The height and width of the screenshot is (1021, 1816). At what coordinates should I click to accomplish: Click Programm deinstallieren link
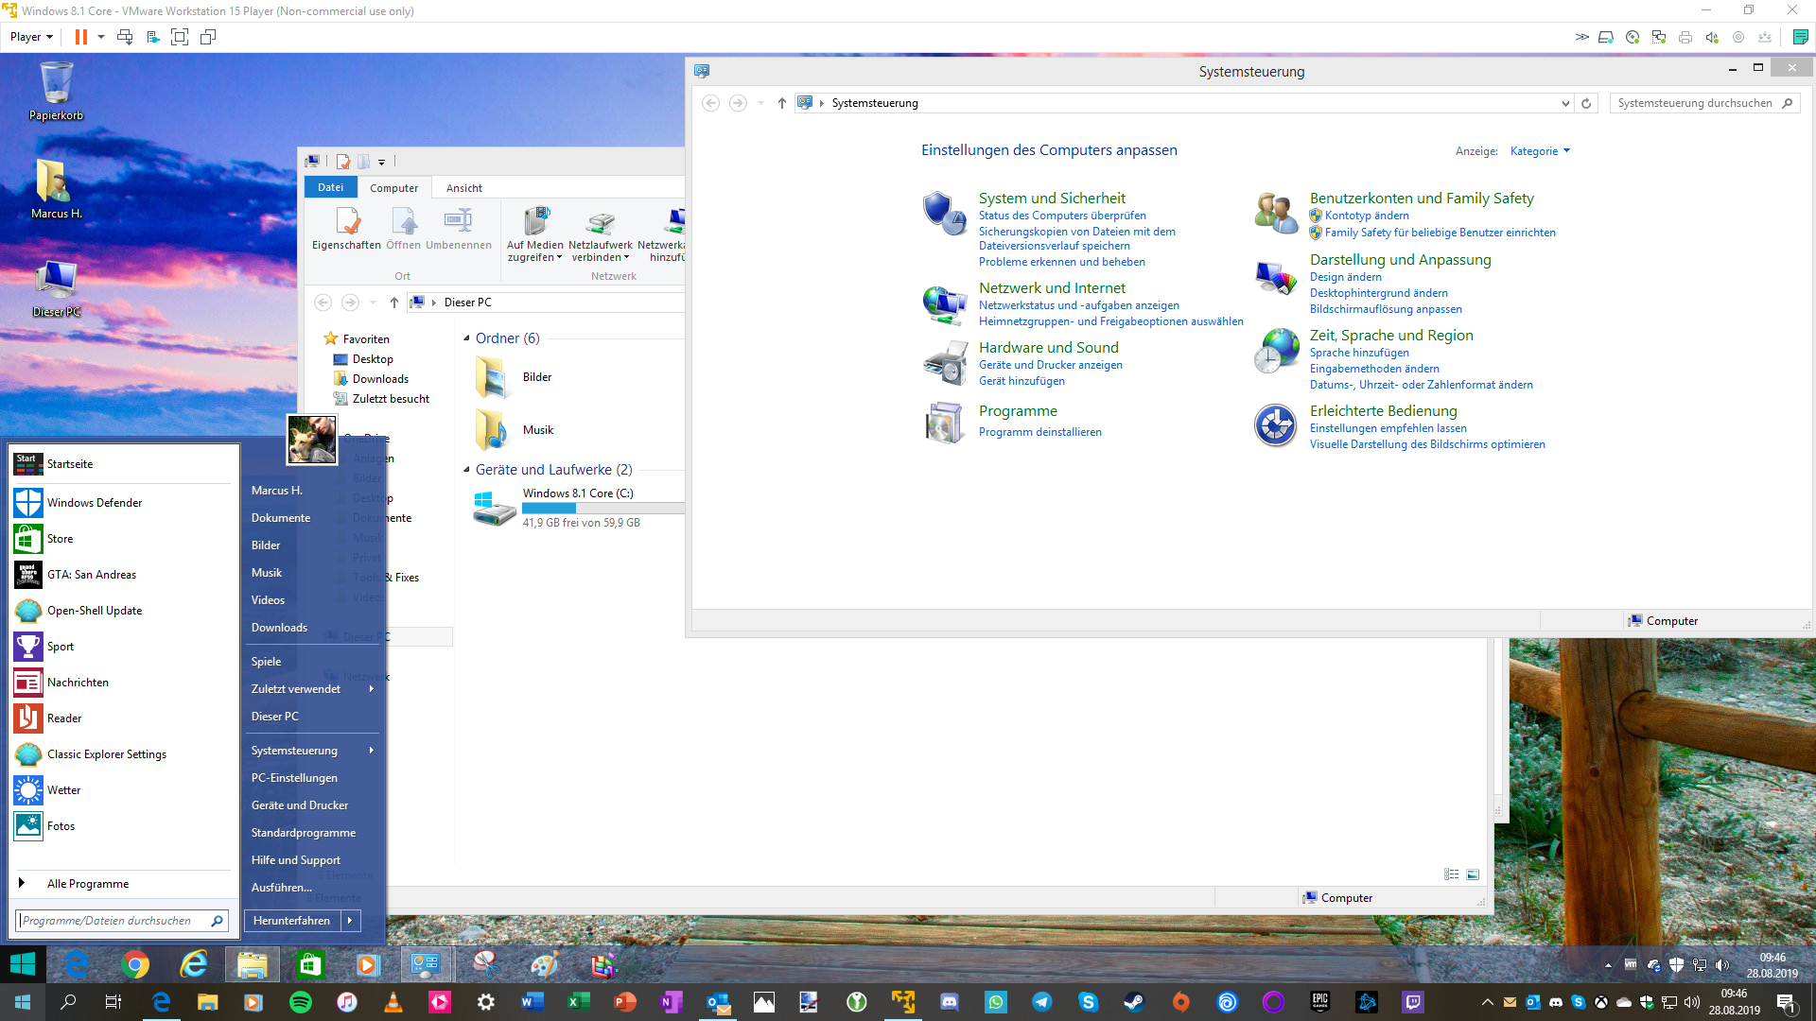point(1039,432)
